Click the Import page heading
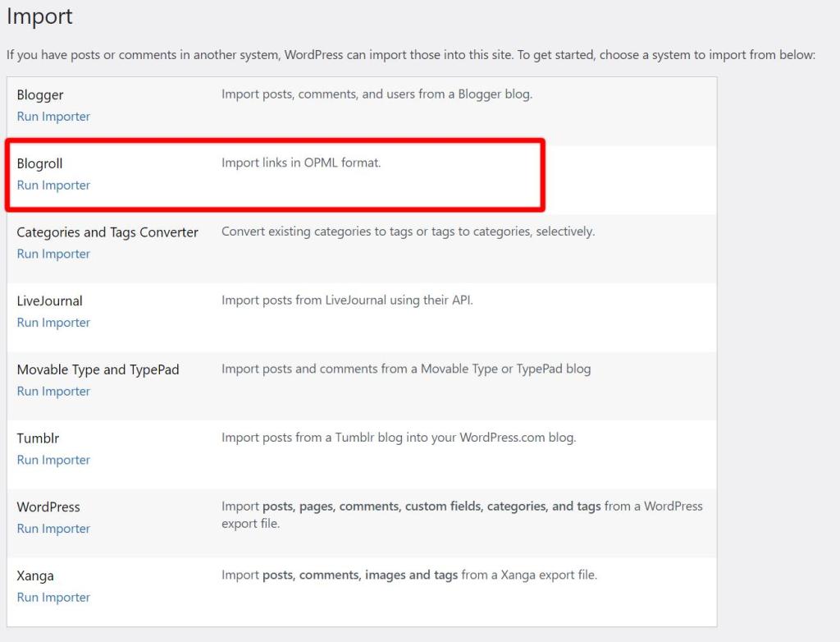This screenshot has height=642, width=840. pos(39,16)
